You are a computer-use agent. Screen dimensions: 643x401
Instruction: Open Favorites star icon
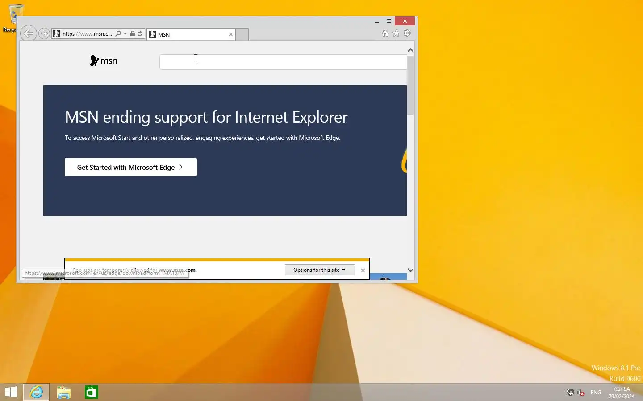(x=396, y=33)
